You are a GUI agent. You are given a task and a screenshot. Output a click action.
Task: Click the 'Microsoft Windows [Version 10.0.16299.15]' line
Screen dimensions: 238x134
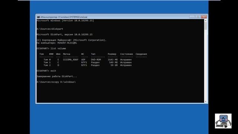[65, 20]
